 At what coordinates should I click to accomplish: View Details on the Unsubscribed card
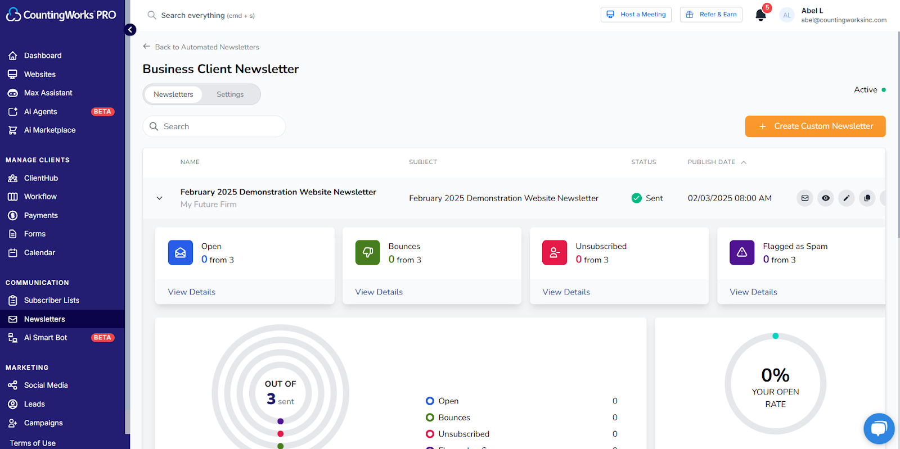(x=566, y=292)
